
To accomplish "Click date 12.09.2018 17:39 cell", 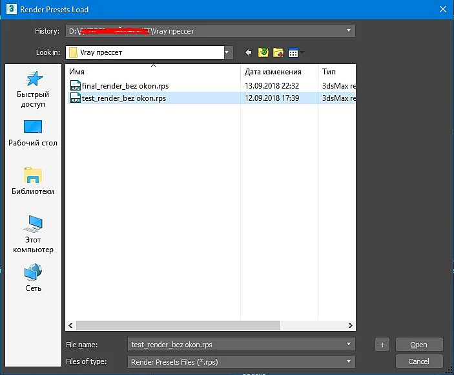I will click(272, 98).
